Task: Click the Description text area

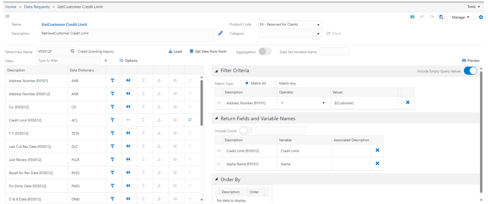Action: (127, 36)
